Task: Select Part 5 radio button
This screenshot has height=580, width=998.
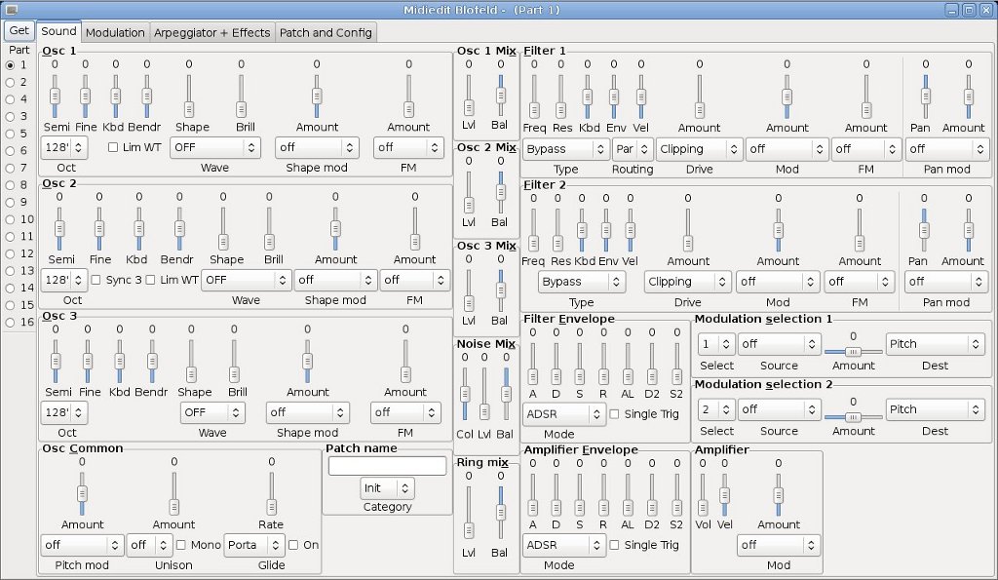Action: tap(11, 134)
